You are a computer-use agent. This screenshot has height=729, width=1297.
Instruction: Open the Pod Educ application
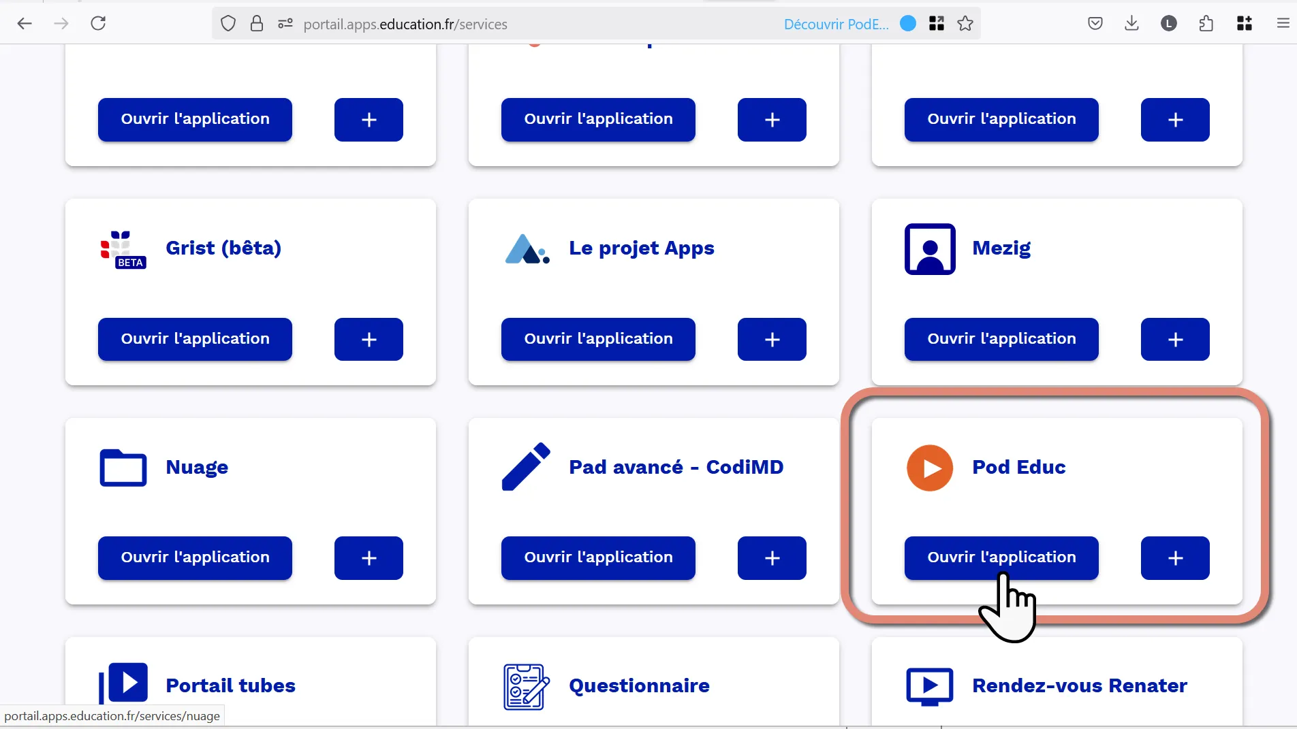pos(1001,558)
